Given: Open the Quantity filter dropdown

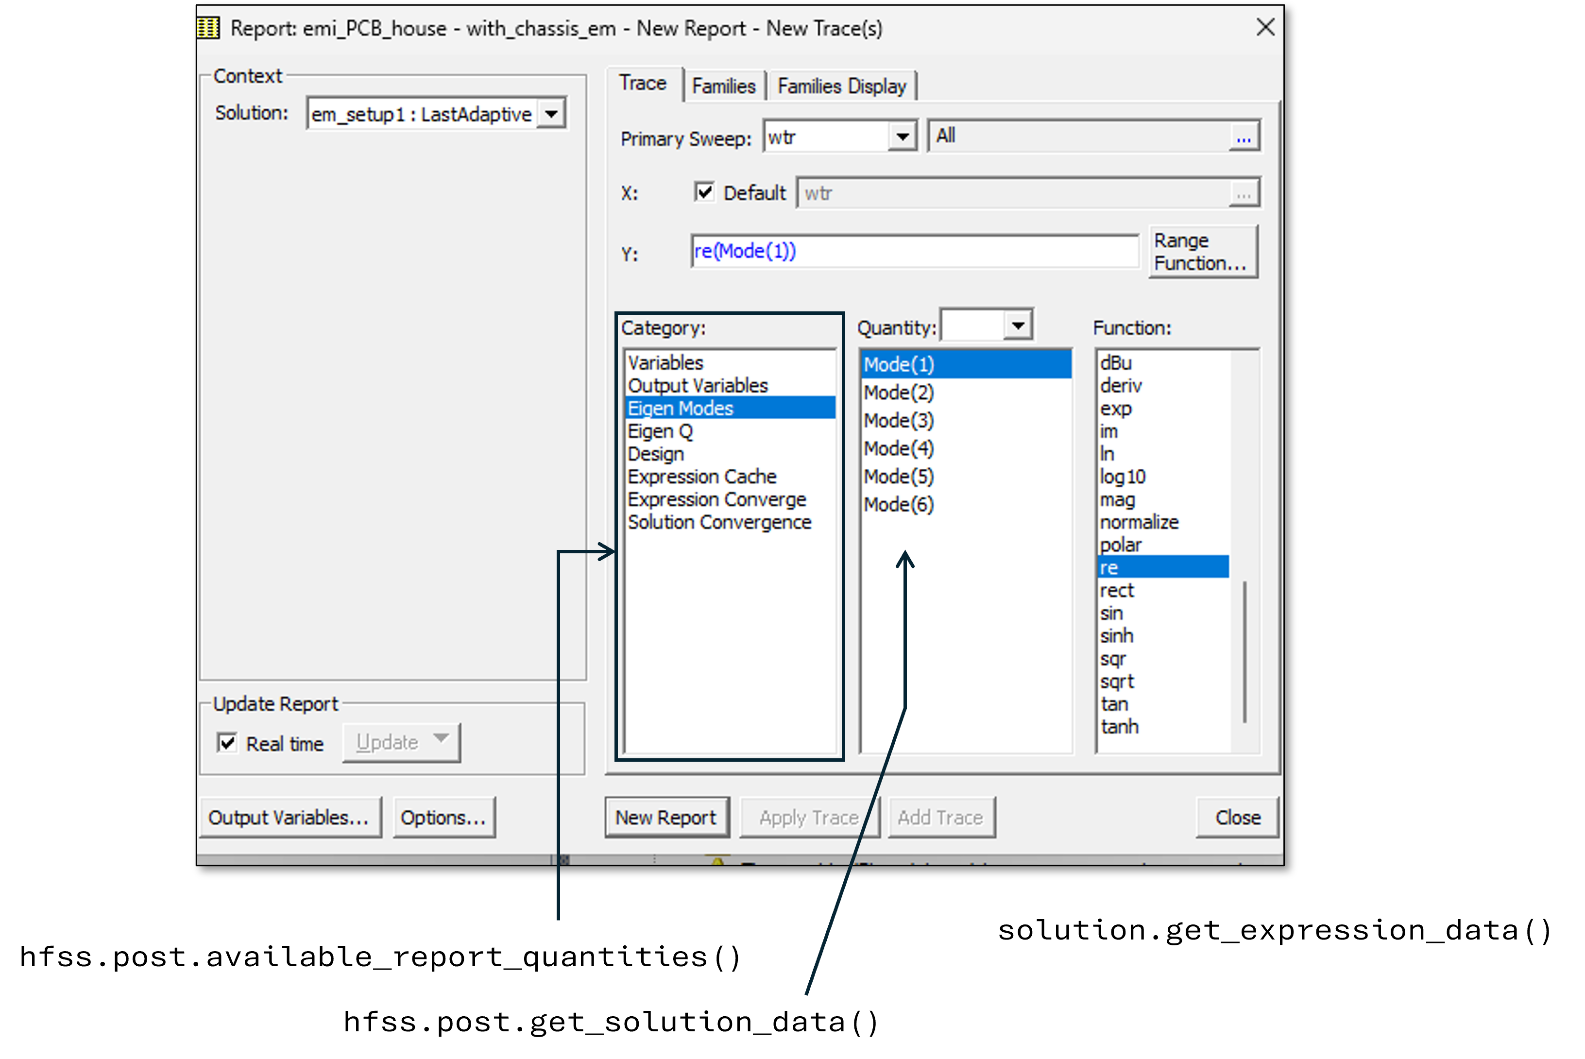Looking at the screenshot, I should (1018, 326).
